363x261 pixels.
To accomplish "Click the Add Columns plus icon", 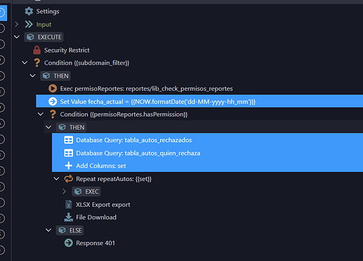I will [69, 166].
